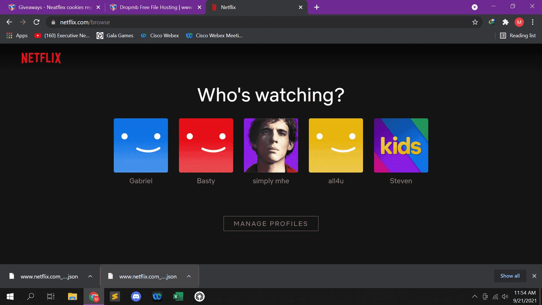Open Excel from the taskbar
This screenshot has width=542, height=305.
178,297
